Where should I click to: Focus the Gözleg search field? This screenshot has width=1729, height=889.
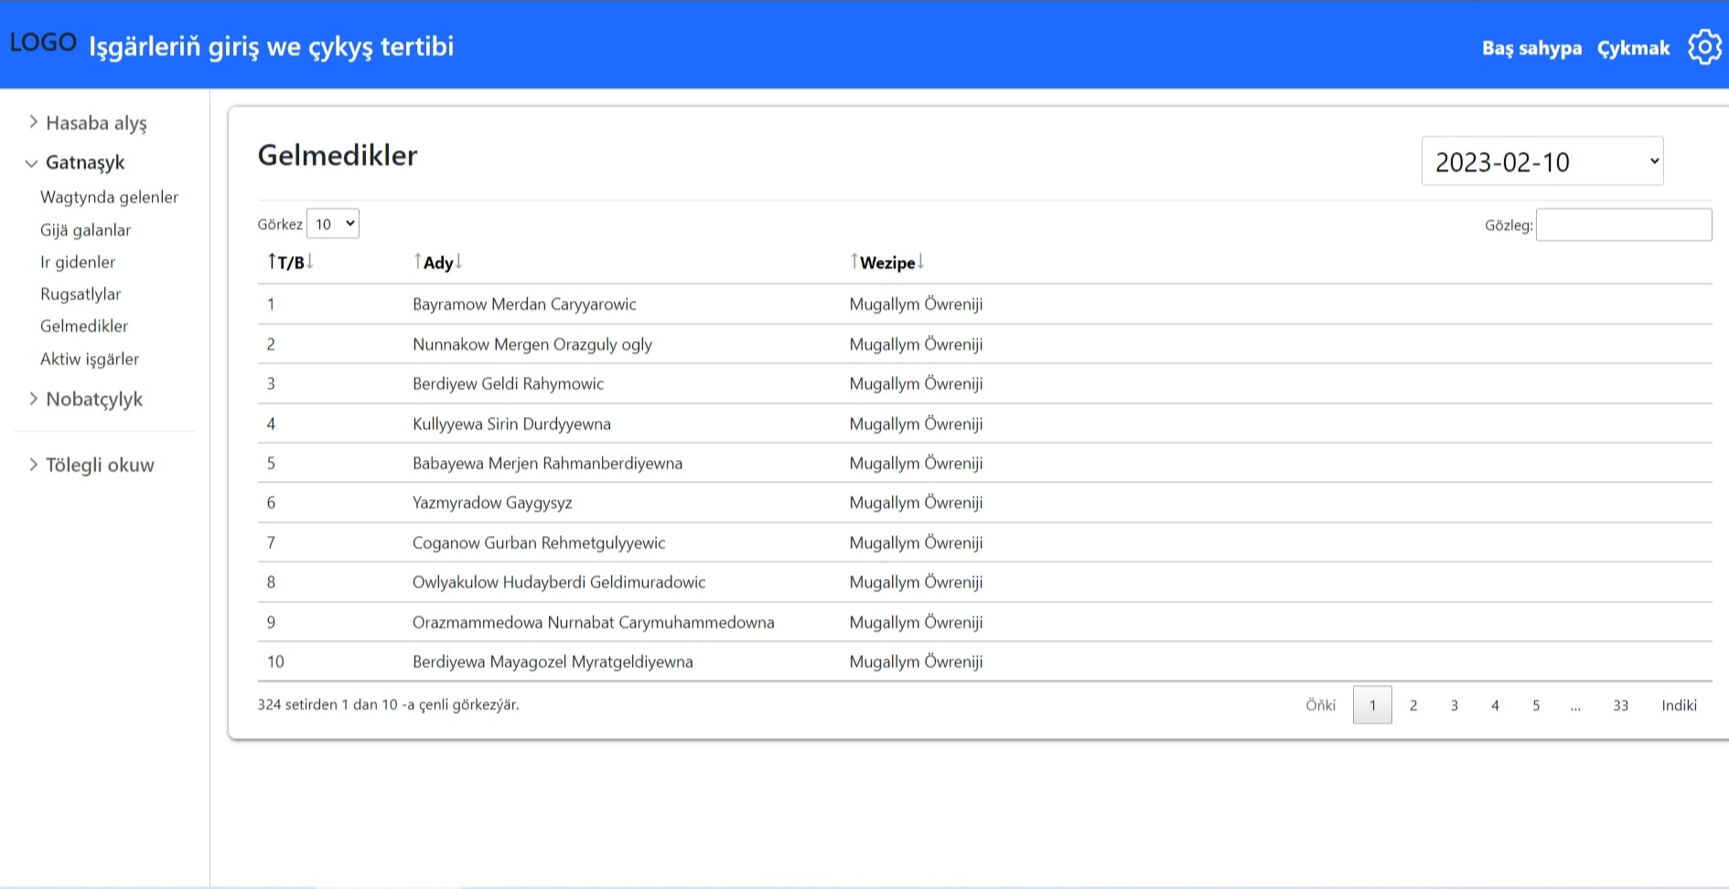(1623, 225)
